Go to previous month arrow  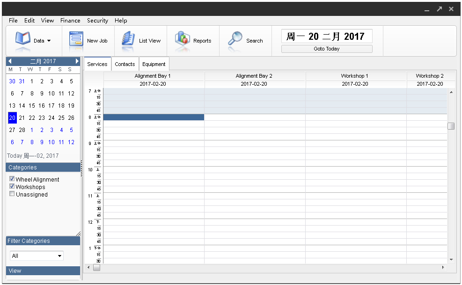10,61
